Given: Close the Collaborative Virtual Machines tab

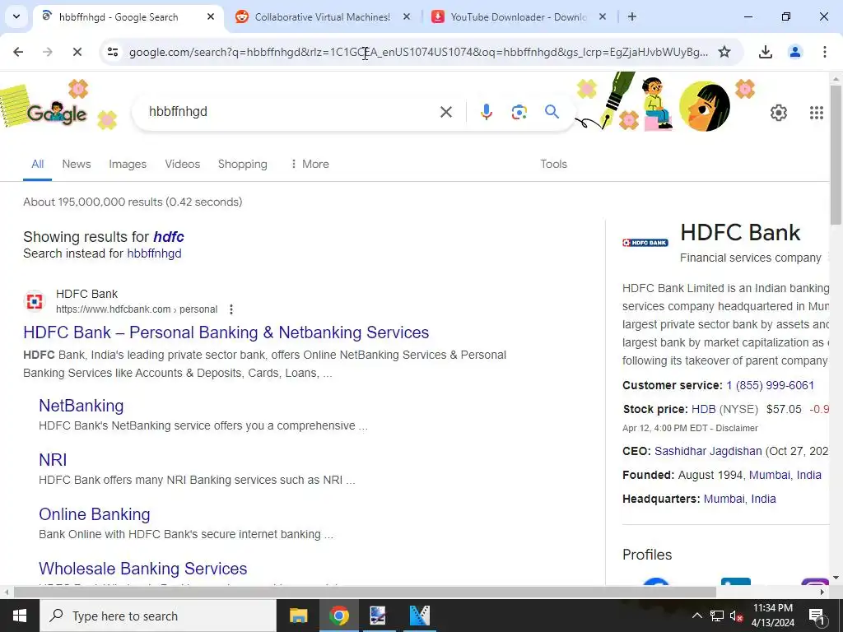Looking at the screenshot, I should point(407,16).
